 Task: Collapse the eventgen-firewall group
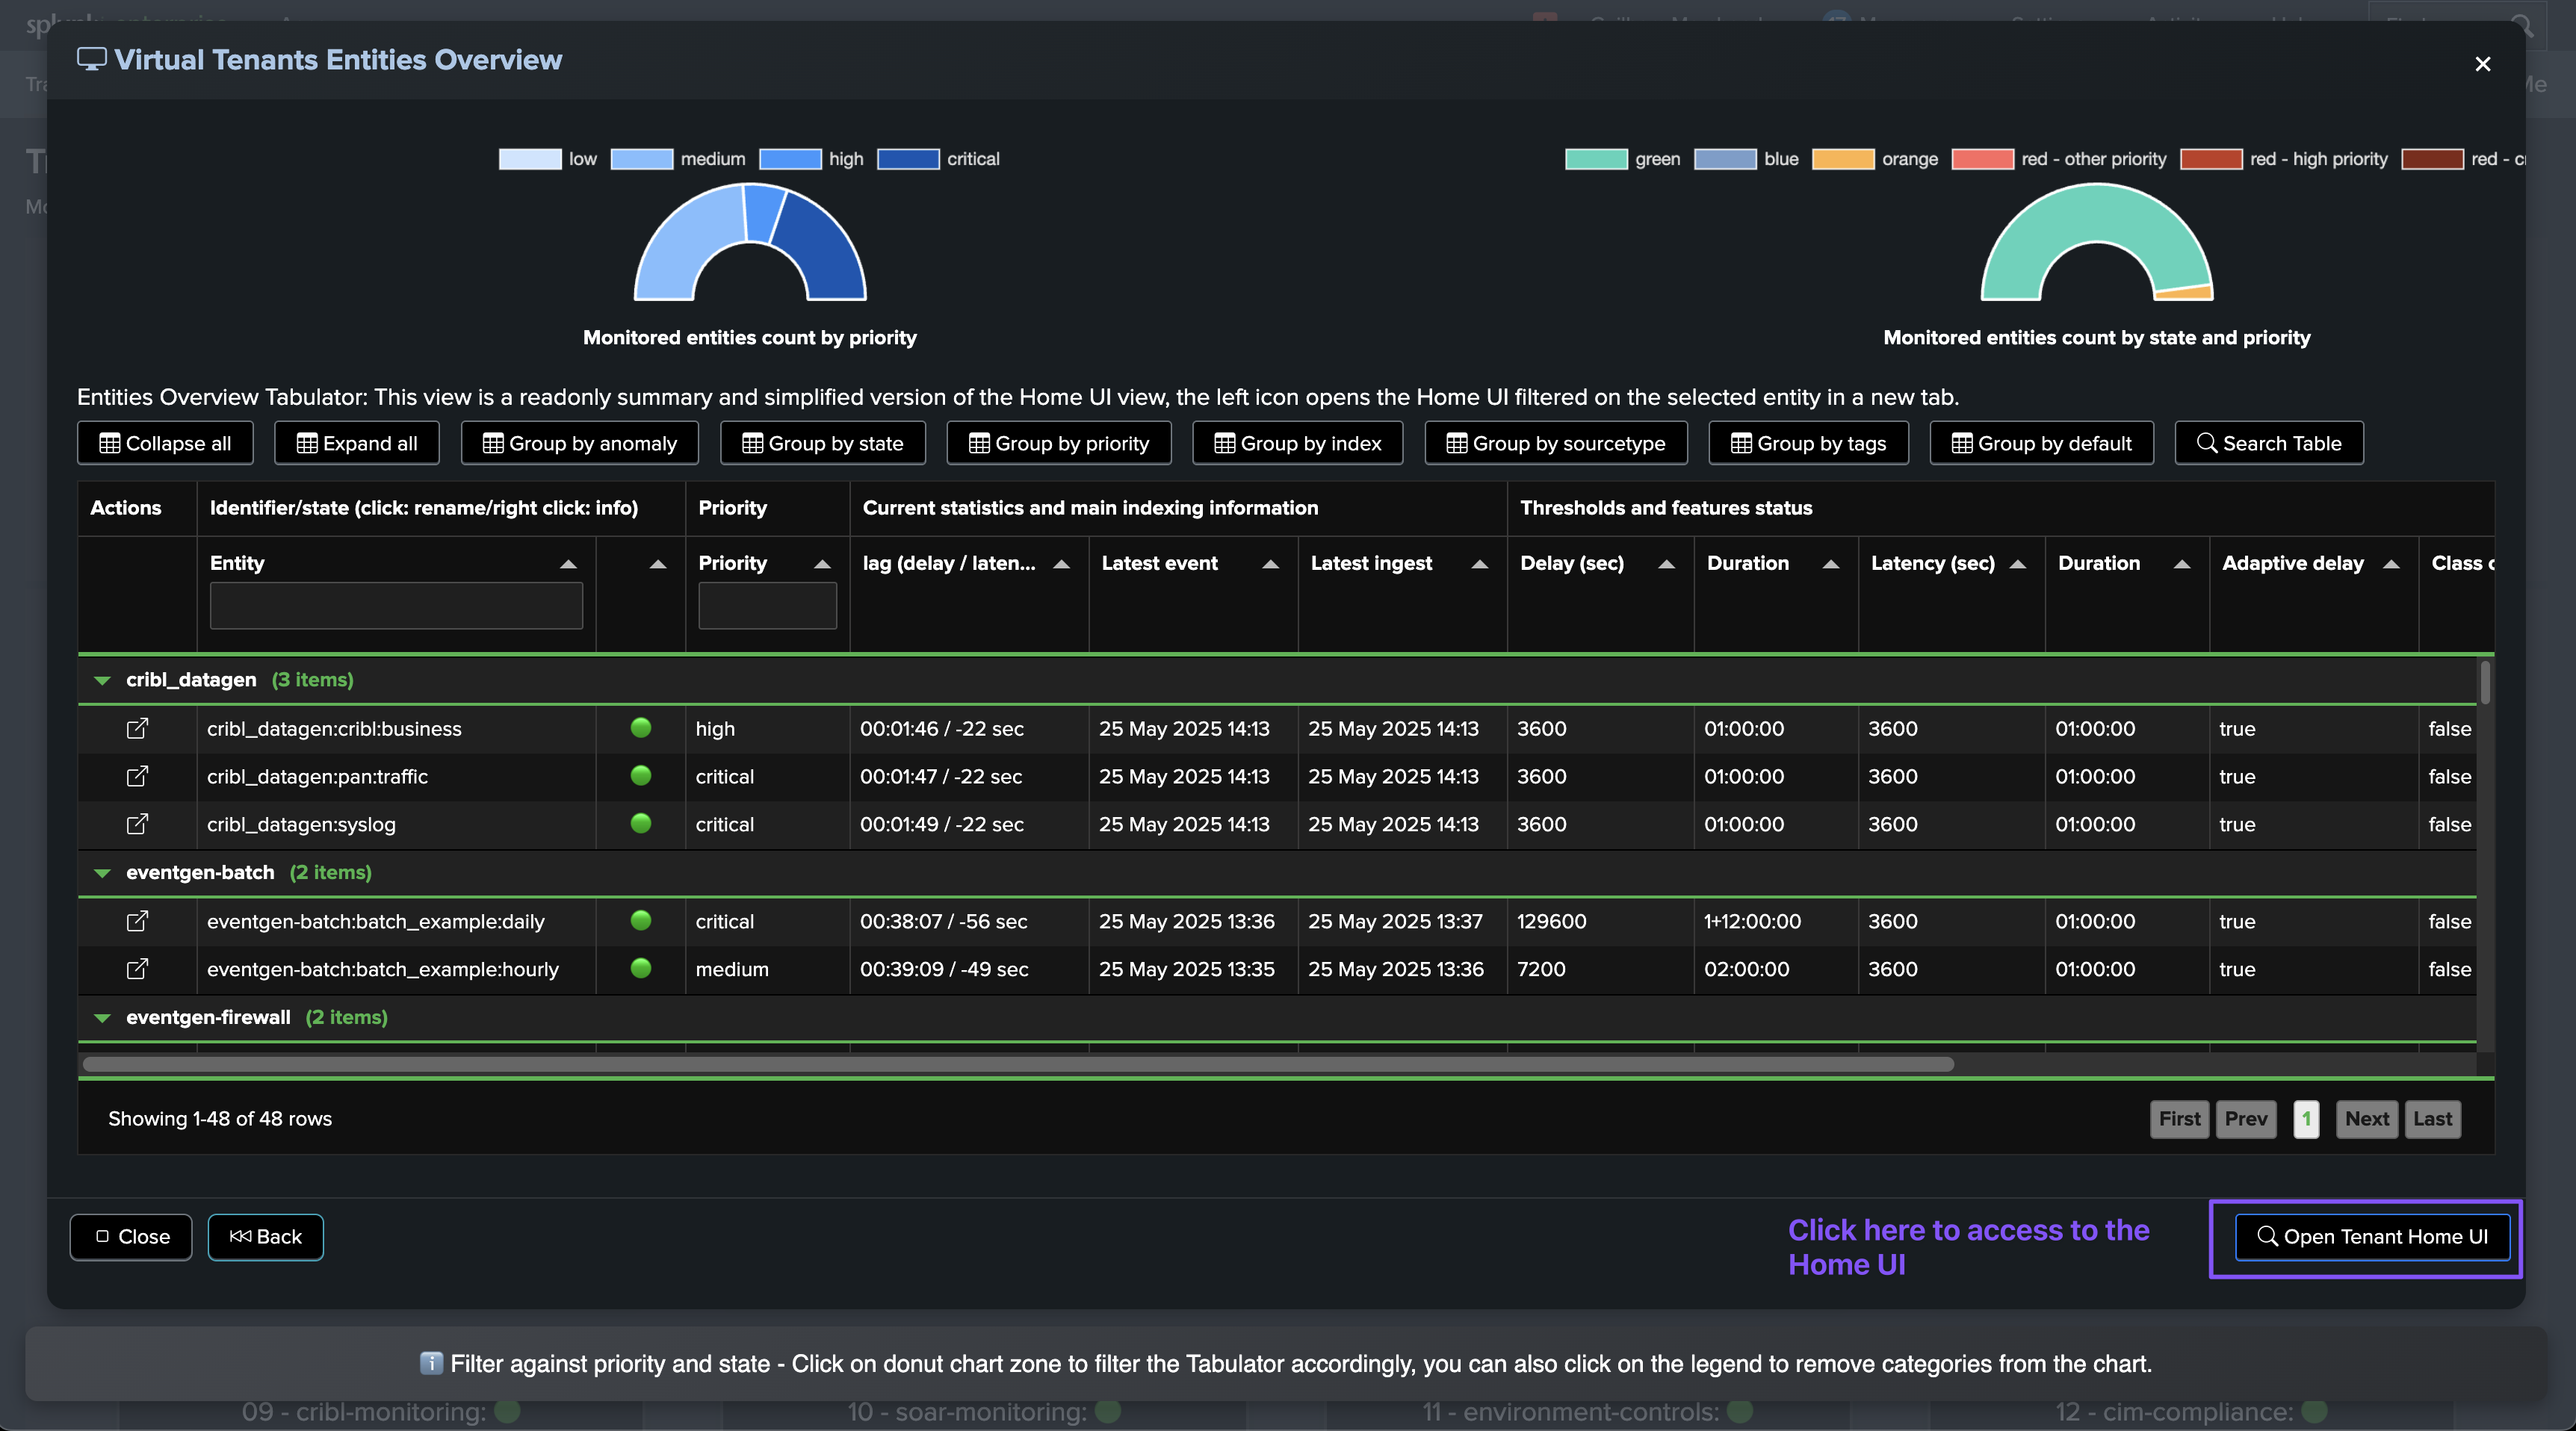pyautogui.click(x=102, y=1018)
